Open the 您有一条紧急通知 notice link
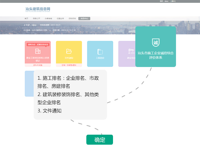This screenshot has width=200, height=150. tap(69, 65)
